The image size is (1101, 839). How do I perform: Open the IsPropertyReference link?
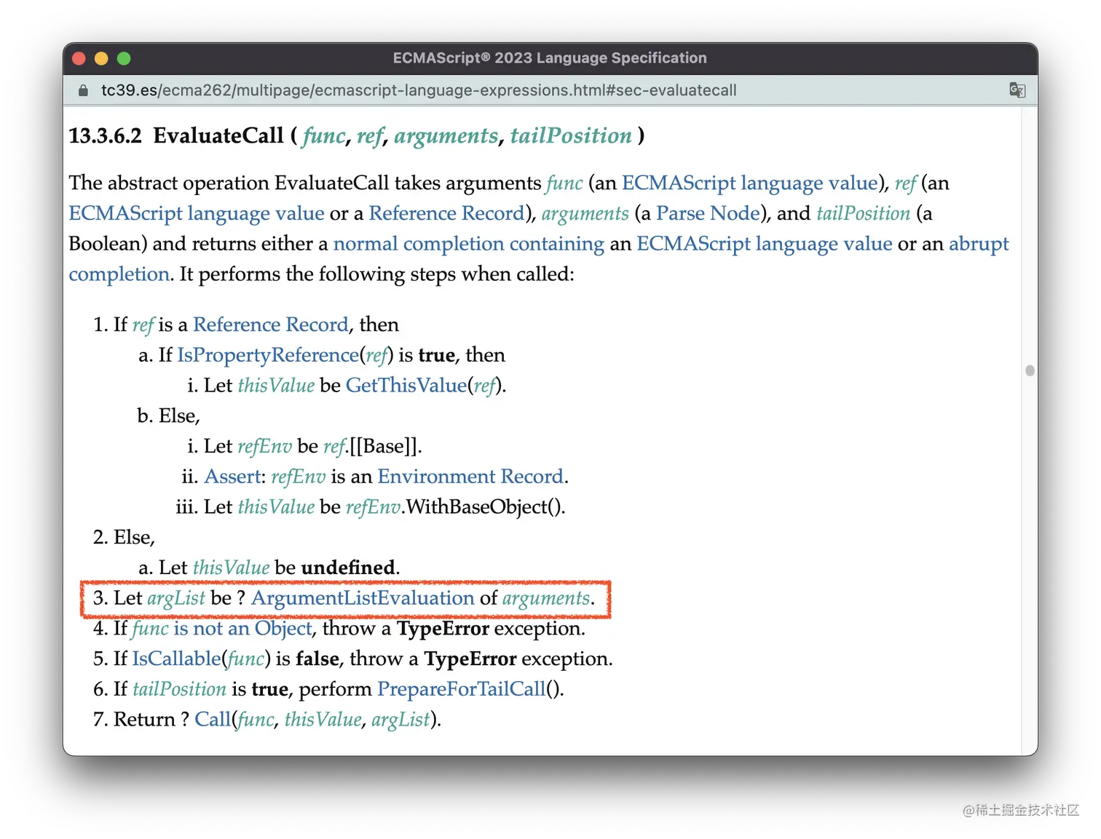click(268, 355)
